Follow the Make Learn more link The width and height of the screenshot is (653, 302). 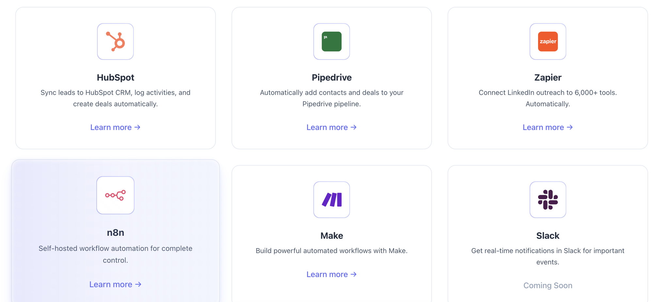[x=331, y=274]
